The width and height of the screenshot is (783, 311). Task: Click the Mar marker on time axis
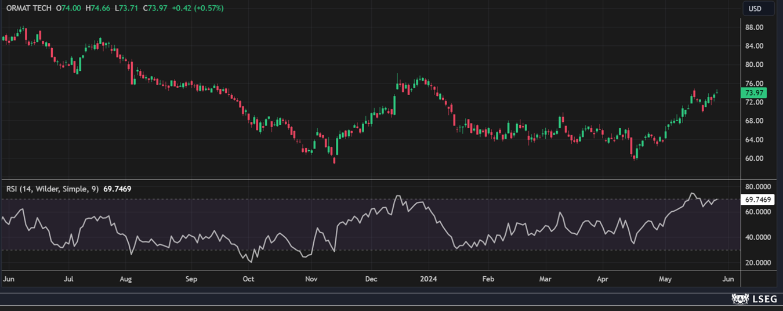click(545, 279)
